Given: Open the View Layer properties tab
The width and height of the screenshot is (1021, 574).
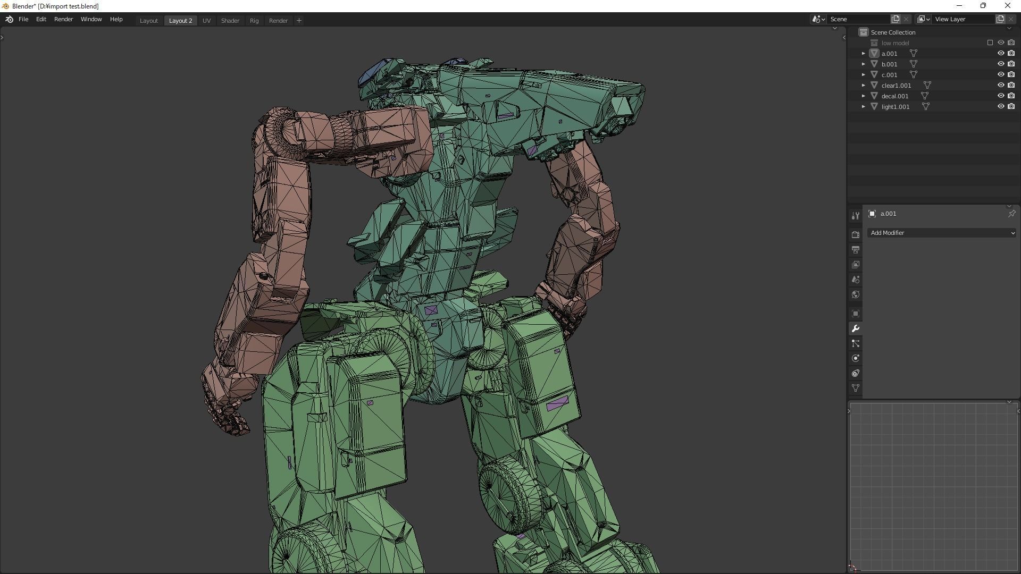Looking at the screenshot, I should click(x=855, y=264).
